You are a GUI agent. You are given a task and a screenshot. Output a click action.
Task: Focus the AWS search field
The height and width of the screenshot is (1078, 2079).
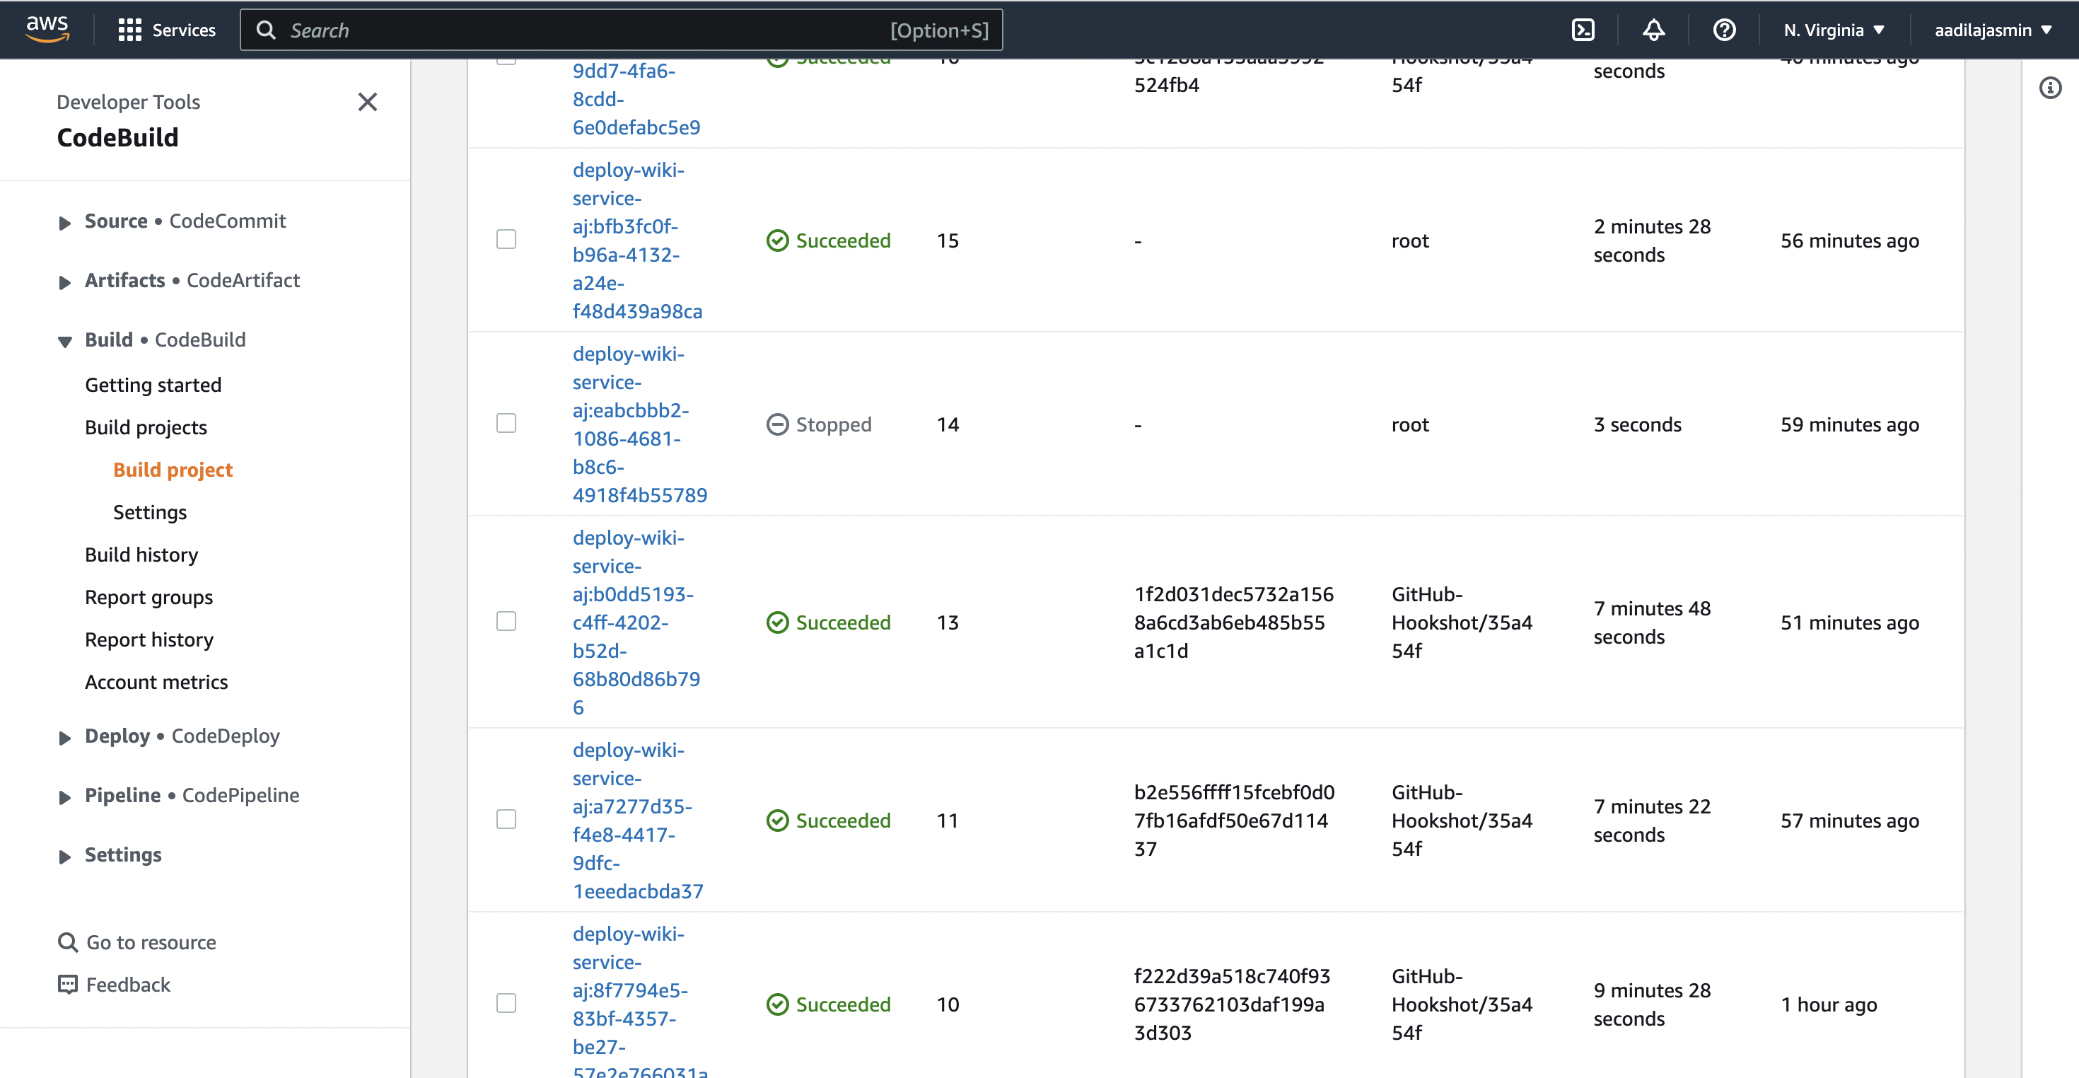coord(621,30)
